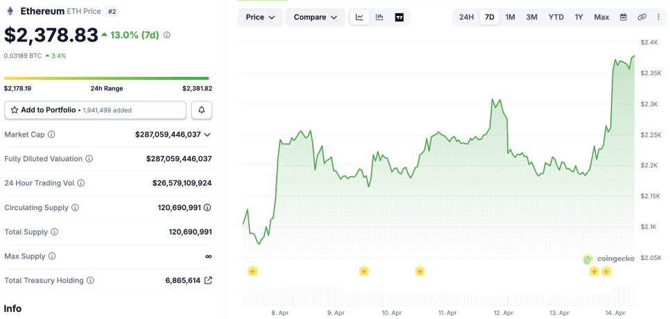
Task: Click the price alert bell icon
Action: pyautogui.click(x=202, y=110)
